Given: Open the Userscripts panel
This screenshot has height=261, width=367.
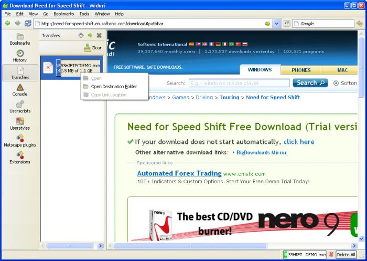Looking at the screenshot, I should point(20,107).
